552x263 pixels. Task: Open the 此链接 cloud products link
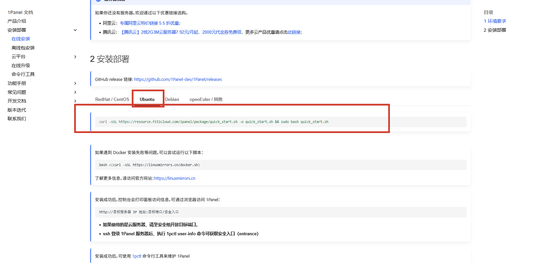(294, 32)
